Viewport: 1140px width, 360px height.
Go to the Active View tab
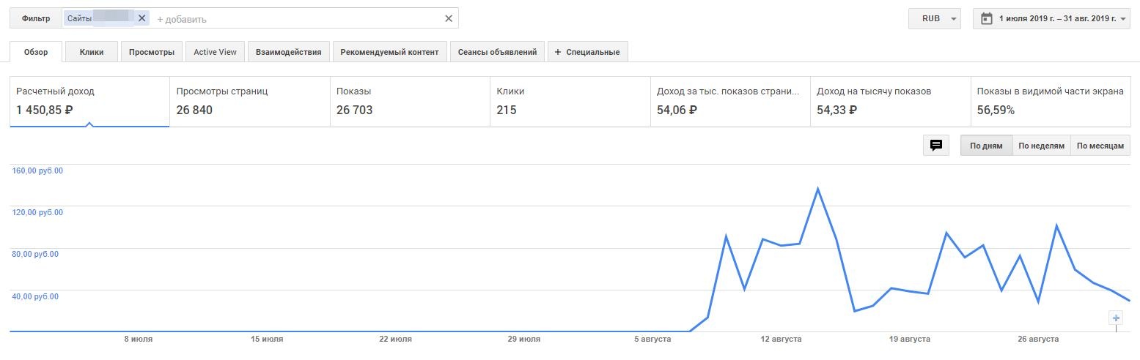[x=215, y=52]
